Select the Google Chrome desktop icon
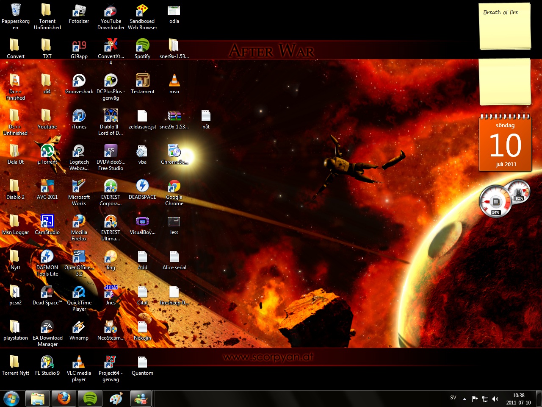This screenshot has width=542, height=407. pos(174,187)
